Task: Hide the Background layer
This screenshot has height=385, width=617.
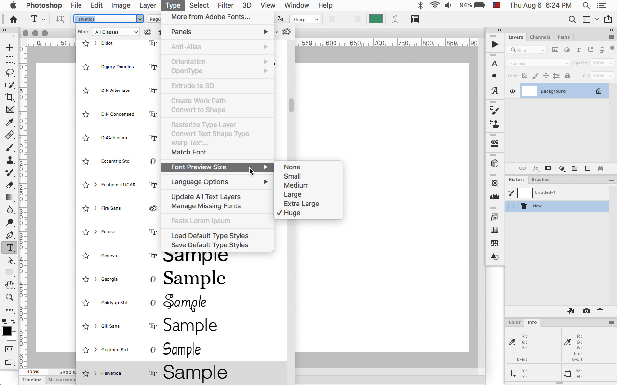Action: tap(512, 91)
